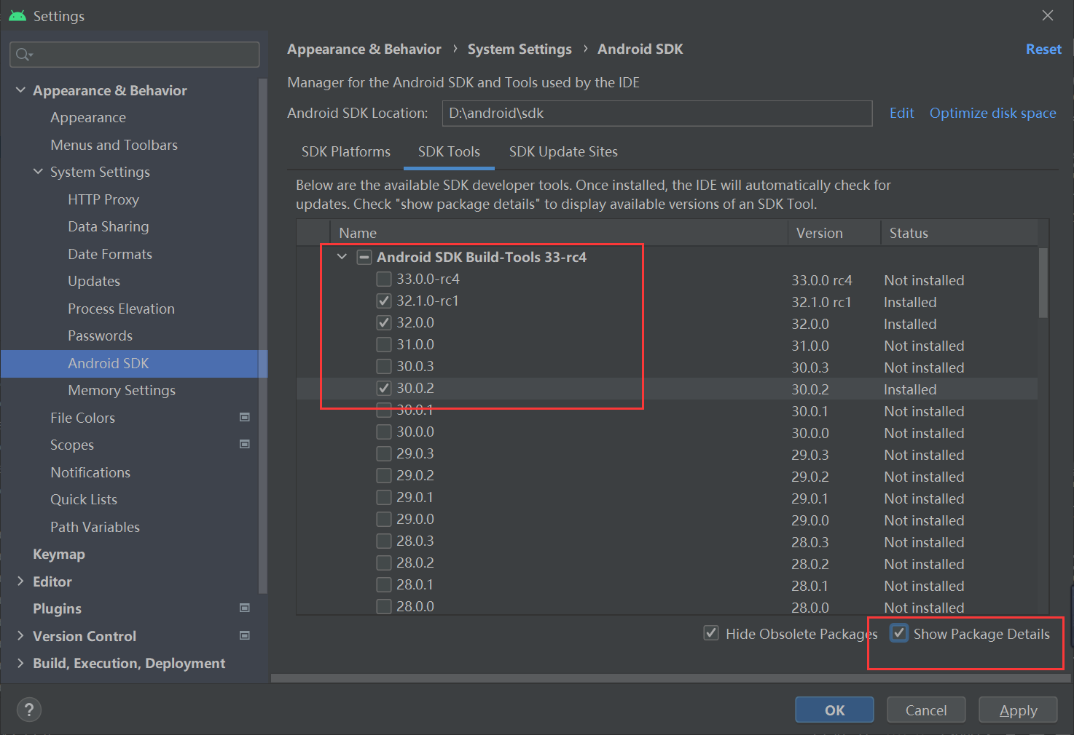Click the help question mark icon
This screenshot has height=735, width=1074.
tap(28, 710)
